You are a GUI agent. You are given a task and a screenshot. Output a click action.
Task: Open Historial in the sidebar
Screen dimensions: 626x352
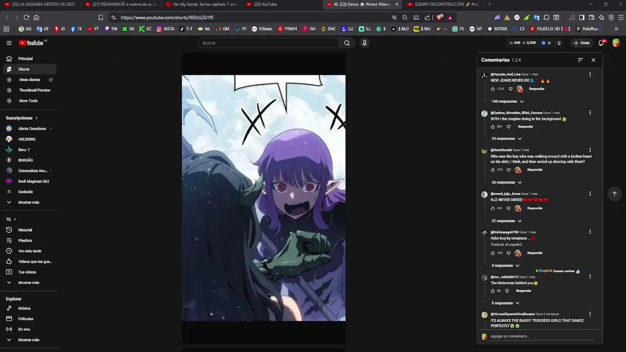28,230
